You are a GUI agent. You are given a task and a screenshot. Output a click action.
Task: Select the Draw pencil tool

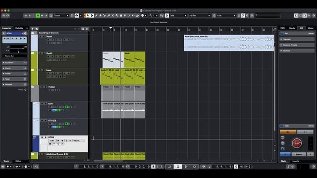96,15
